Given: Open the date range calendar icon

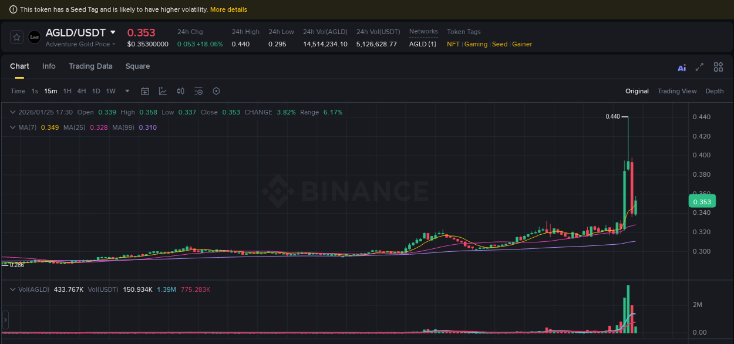Looking at the screenshot, I should pyautogui.click(x=145, y=91).
